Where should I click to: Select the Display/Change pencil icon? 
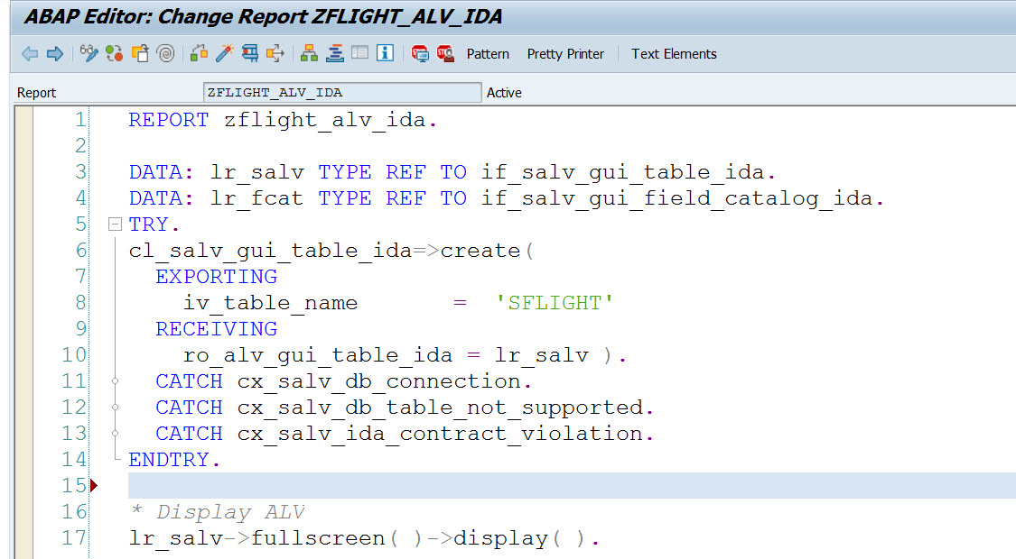[88, 53]
